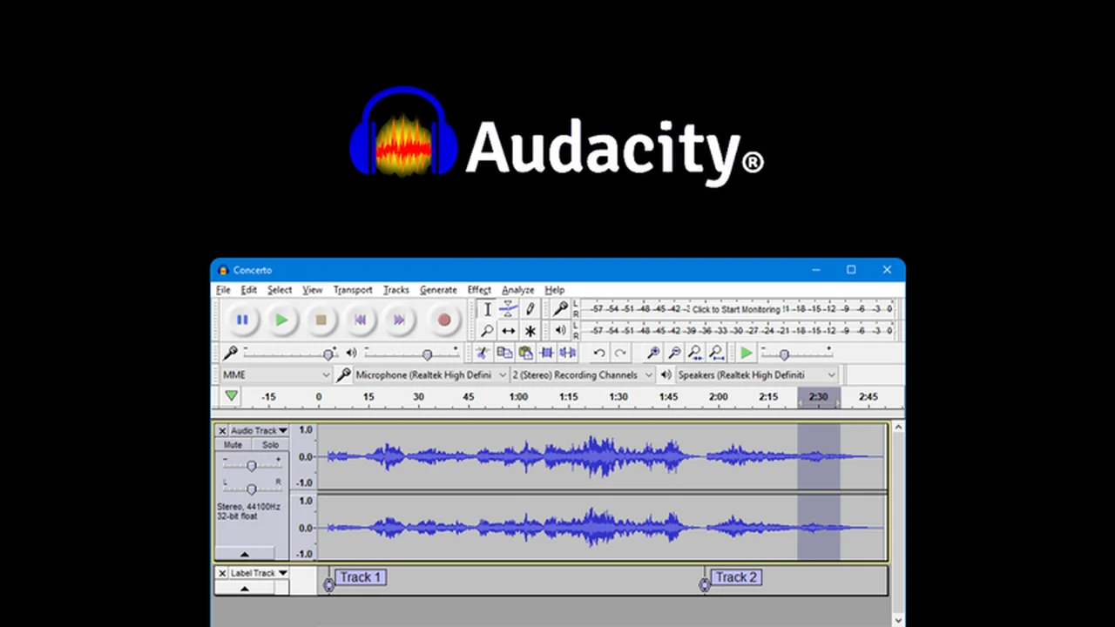This screenshot has height=627, width=1115.
Task: Collapse the Label Track with the up arrow
Action: (x=245, y=588)
